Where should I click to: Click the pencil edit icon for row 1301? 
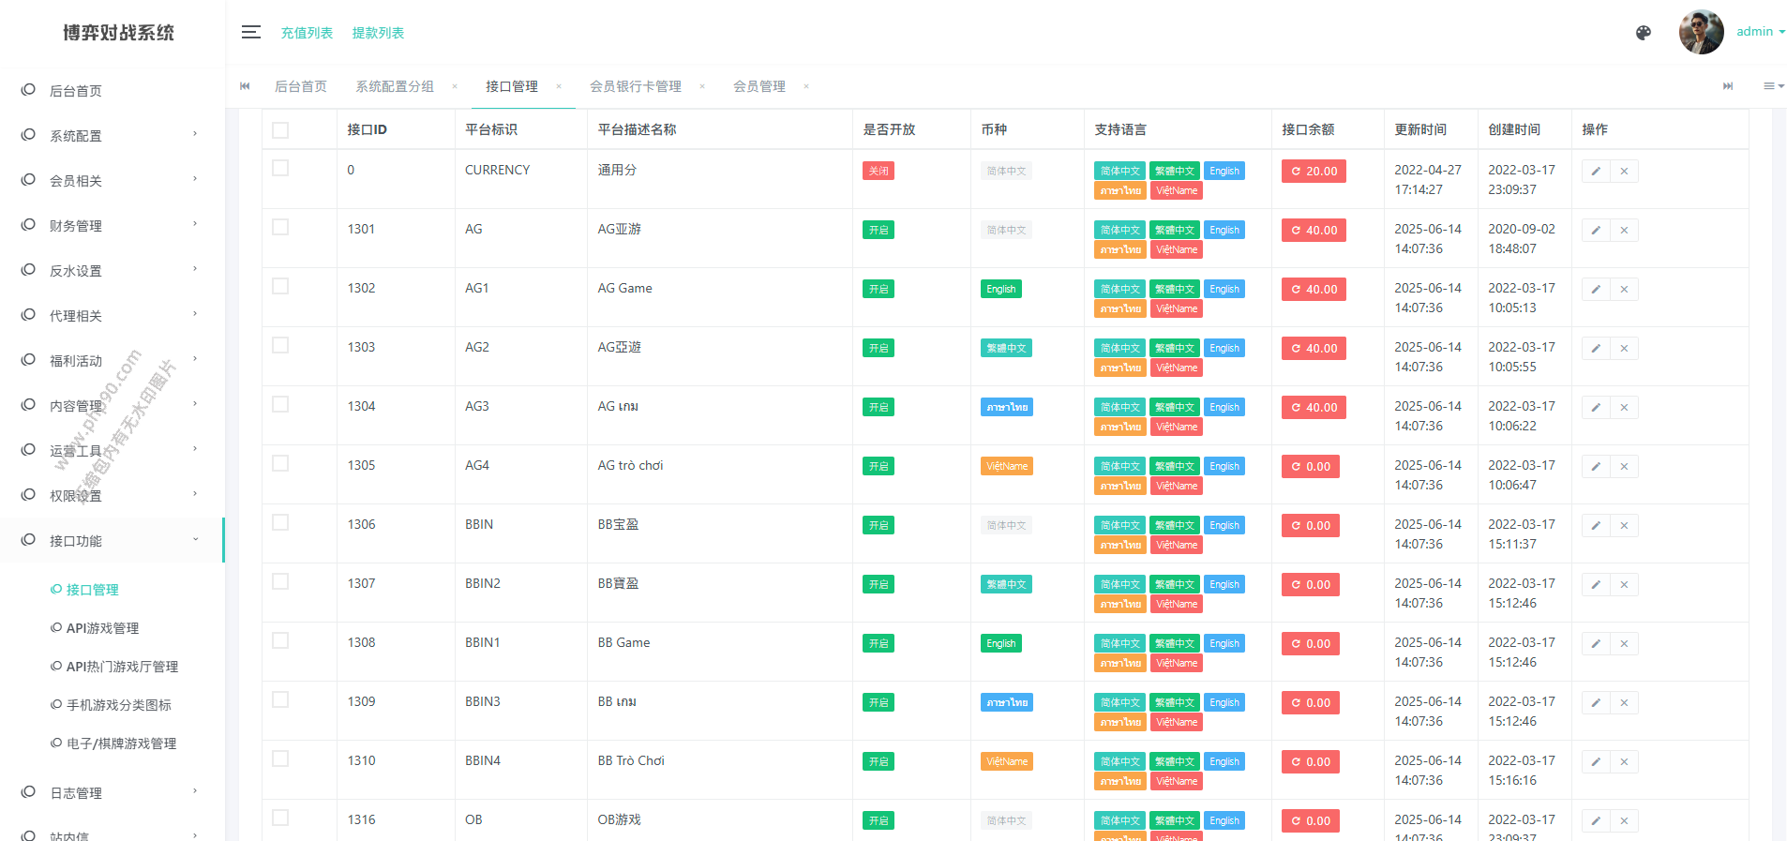[x=1595, y=231]
